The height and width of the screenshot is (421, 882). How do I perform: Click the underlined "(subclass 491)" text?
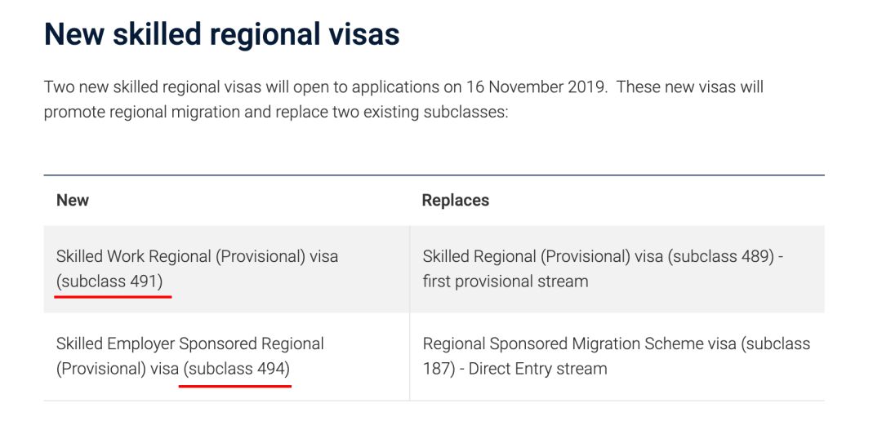click(x=109, y=281)
